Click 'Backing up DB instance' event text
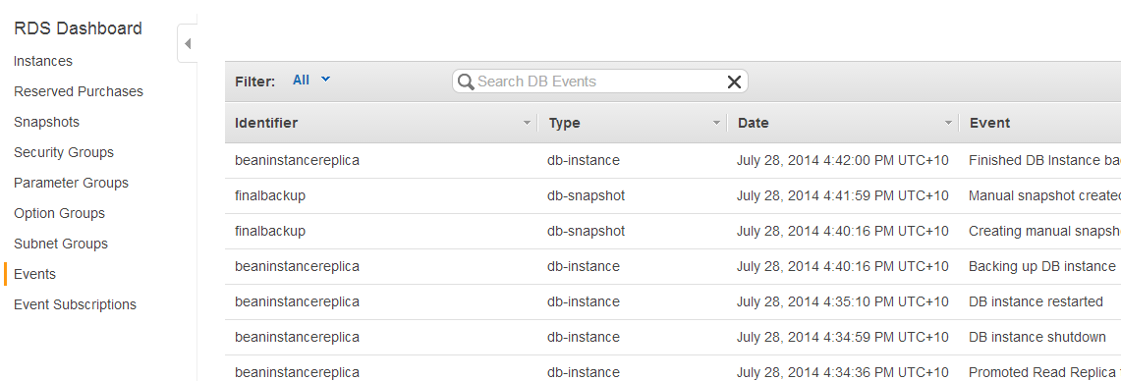Image resolution: width=1121 pixels, height=381 pixels. pyautogui.click(x=1041, y=267)
